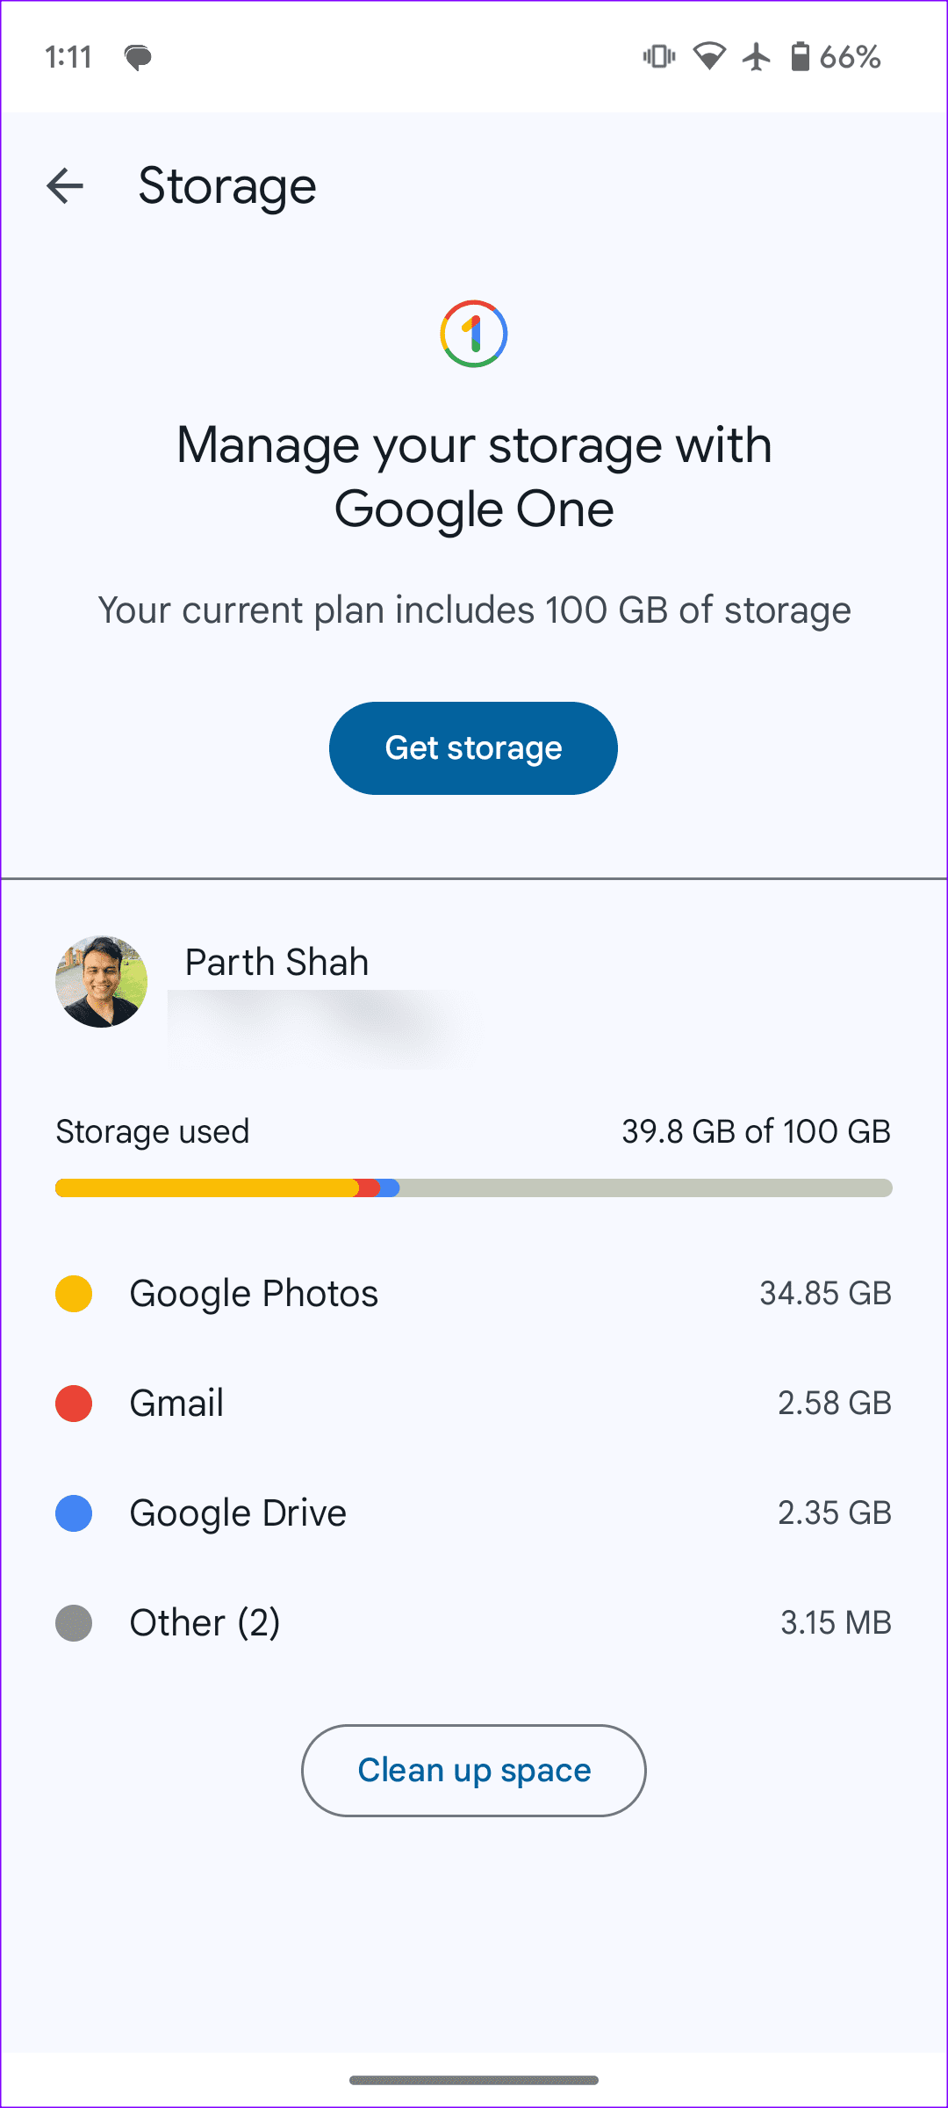Image resolution: width=948 pixels, height=2108 pixels.
Task: Tap the battery status icon
Action: pos(800,57)
